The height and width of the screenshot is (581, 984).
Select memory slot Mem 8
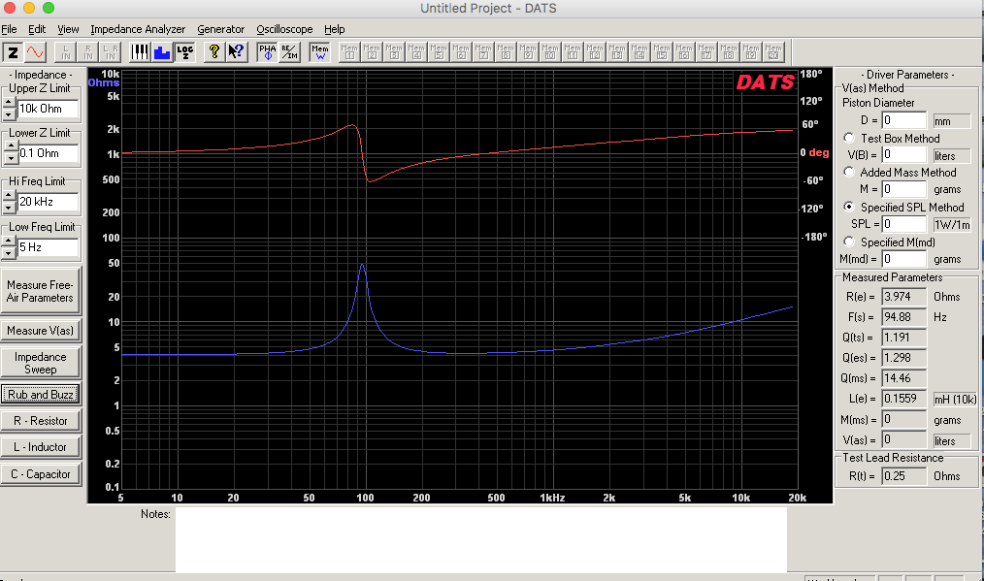click(x=506, y=52)
